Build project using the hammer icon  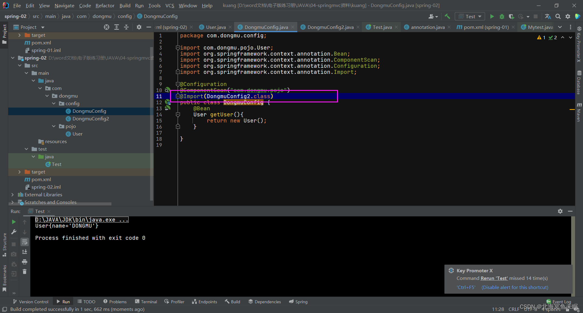(447, 16)
